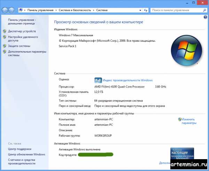
Task: Open Панель управления домашняя страница link
Action: (x=22, y=22)
